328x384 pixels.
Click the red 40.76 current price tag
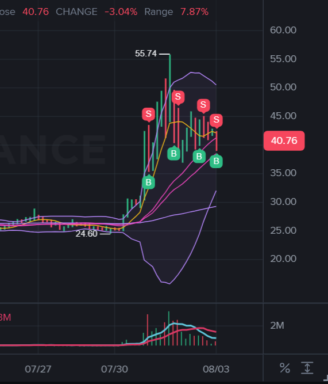[x=284, y=140]
